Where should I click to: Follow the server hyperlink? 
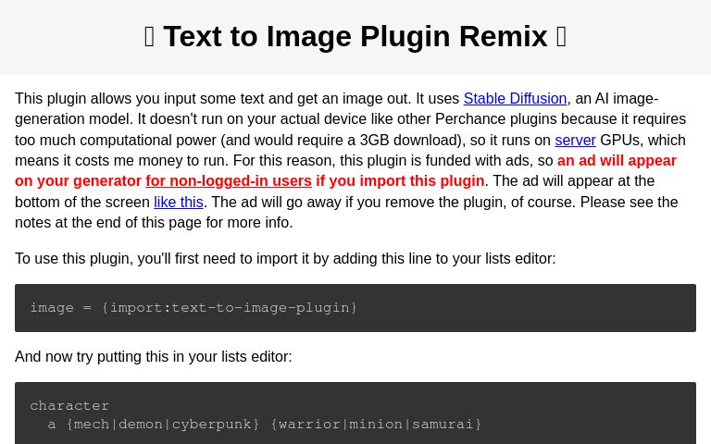tap(575, 140)
